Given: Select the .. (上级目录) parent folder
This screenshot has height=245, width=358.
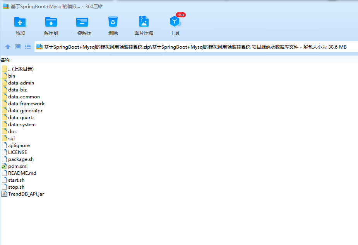Looking at the screenshot, I should coord(18,69).
